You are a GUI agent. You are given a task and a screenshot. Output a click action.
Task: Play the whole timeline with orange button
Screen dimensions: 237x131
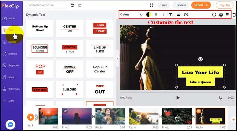(x=31, y=117)
